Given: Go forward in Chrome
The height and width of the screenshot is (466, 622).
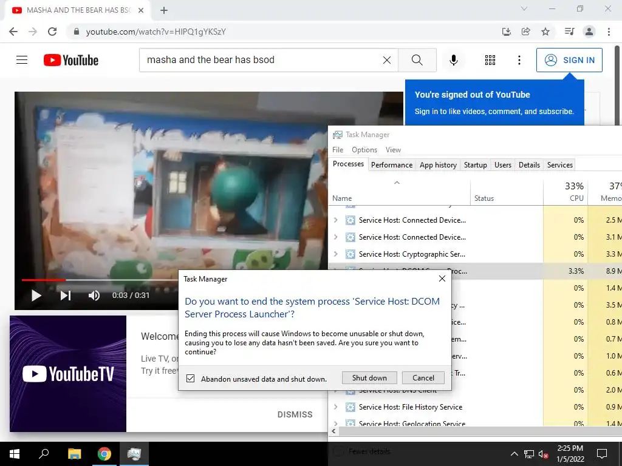Looking at the screenshot, I should [33, 32].
